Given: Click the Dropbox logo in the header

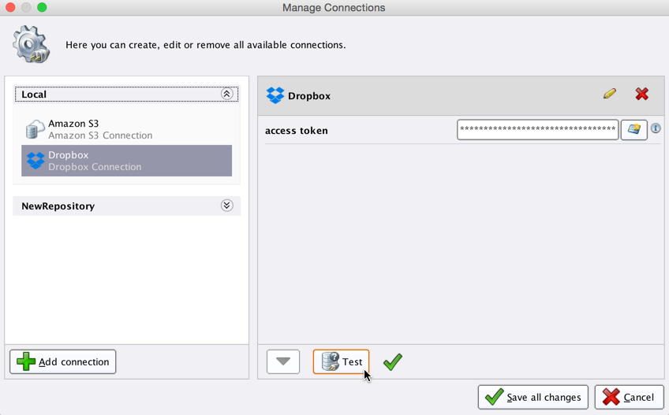Looking at the screenshot, I should click(x=275, y=95).
